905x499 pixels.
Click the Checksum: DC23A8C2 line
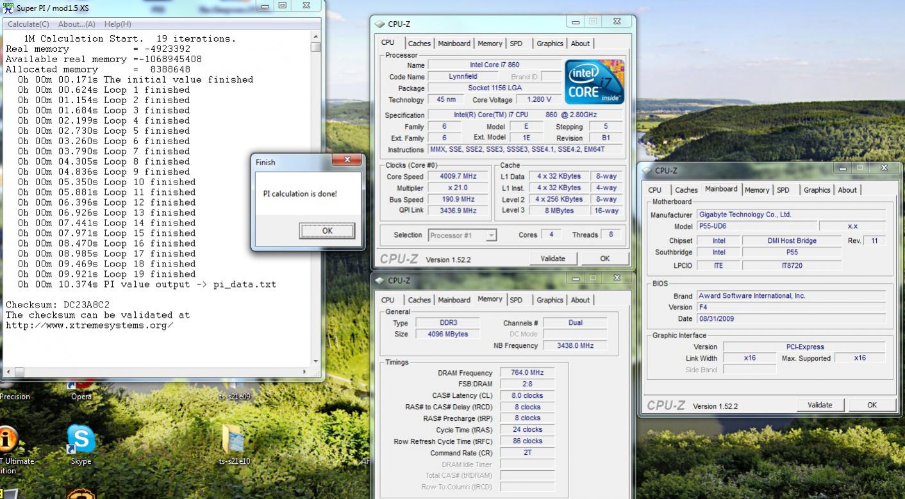[x=57, y=305]
